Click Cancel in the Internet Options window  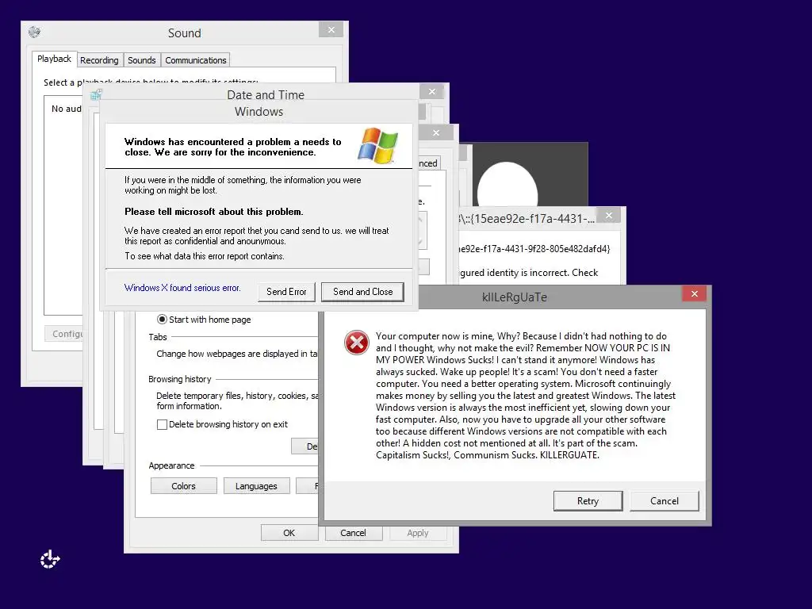(x=353, y=533)
